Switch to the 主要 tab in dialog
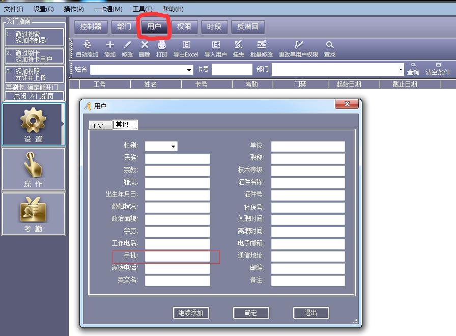456x336 pixels. [x=97, y=125]
